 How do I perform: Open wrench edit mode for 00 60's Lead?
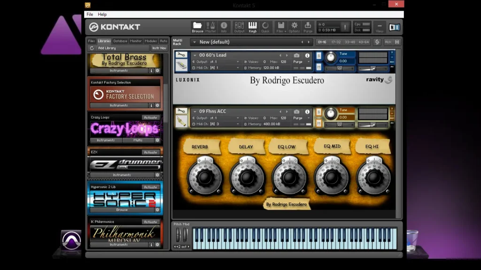click(181, 55)
